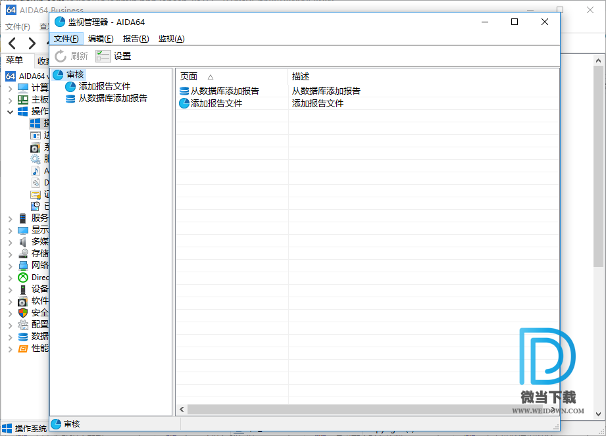Click the software disc icon in sidebar
This screenshot has width=606, height=436.
23,301
